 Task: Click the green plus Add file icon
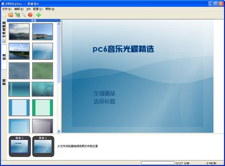click(x=38, y=15)
